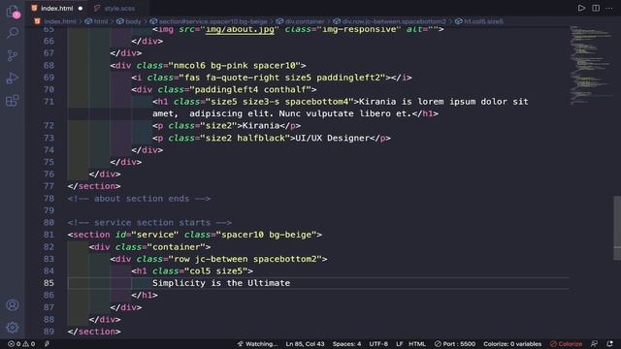The image size is (621, 349).
Task: Click the service section starts comment
Action: click(149, 222)
